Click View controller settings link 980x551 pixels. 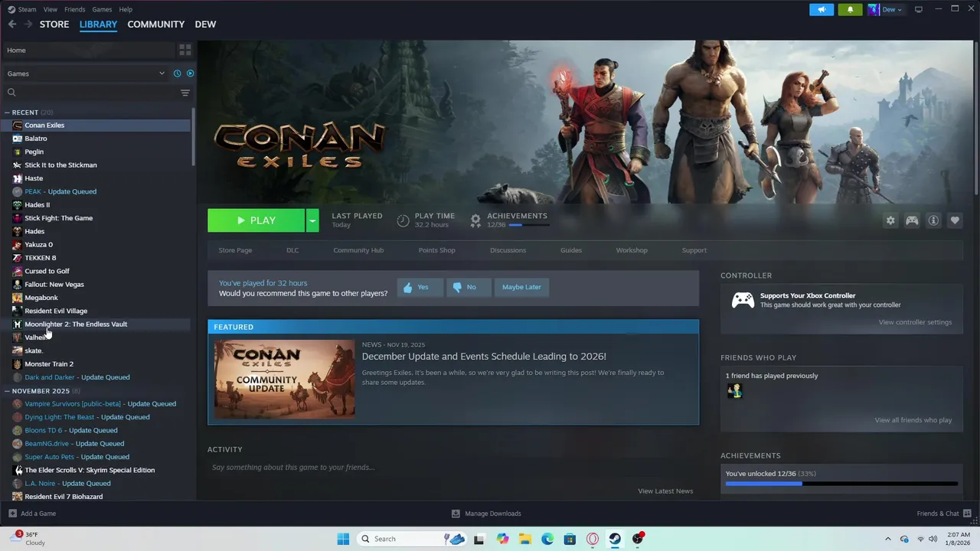click(x=915, y=322)
